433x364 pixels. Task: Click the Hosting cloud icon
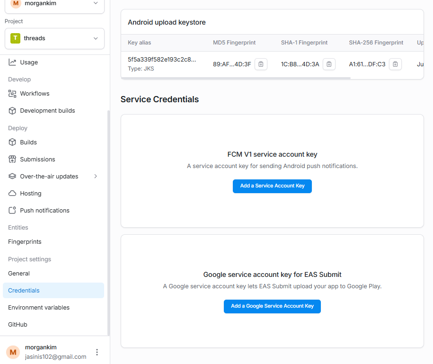point(12,193)
